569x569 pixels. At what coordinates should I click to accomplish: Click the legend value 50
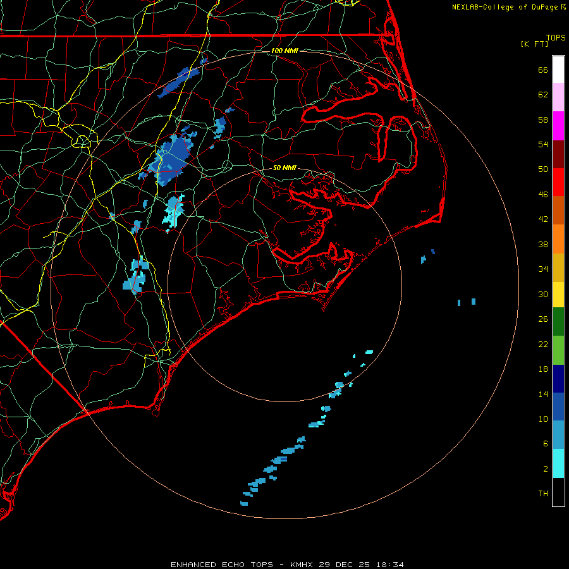click(x=543, y=169)
